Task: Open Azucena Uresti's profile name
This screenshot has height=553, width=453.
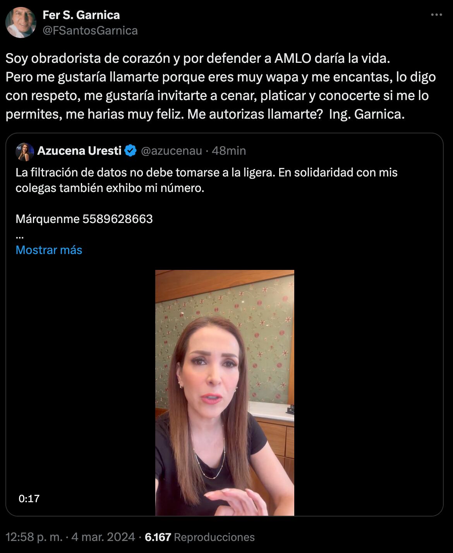Action: [x=79, y=150]
